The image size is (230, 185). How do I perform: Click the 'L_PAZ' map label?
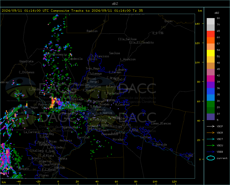pos(189,156)
